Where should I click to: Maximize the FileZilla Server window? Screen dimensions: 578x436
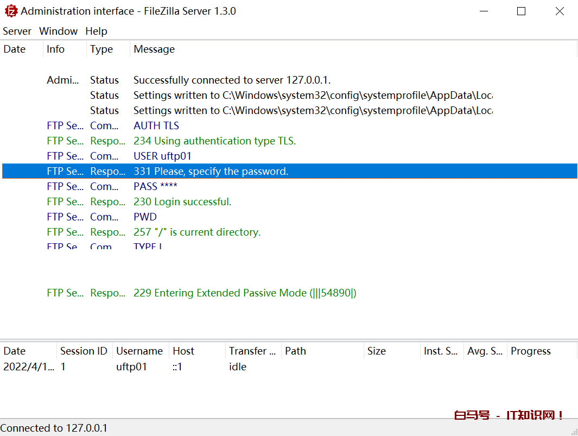point(521,11)
